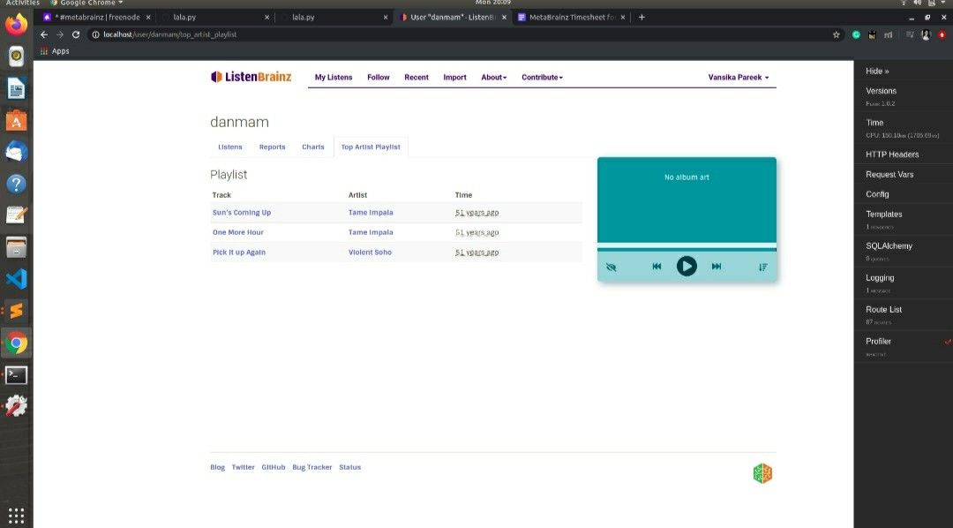The image size is (953, 528).
Task: Switch to the #metabrainz freenode browser tab
Action: click(97, 17)
